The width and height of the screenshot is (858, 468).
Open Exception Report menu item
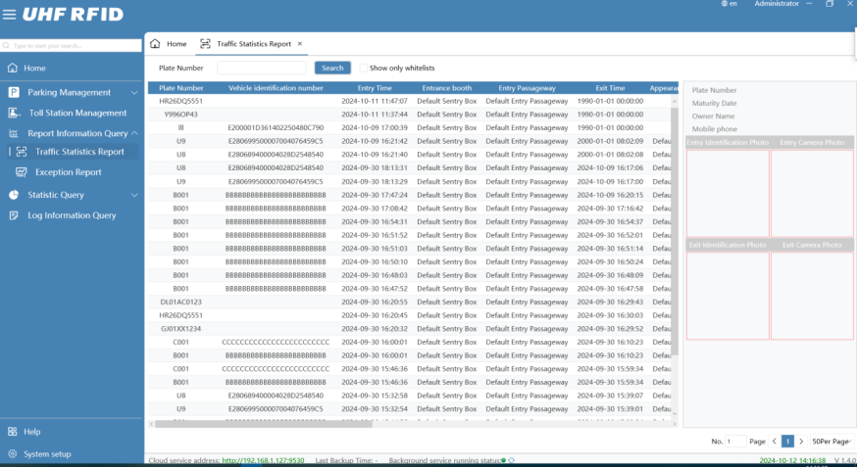click(69, 172)
